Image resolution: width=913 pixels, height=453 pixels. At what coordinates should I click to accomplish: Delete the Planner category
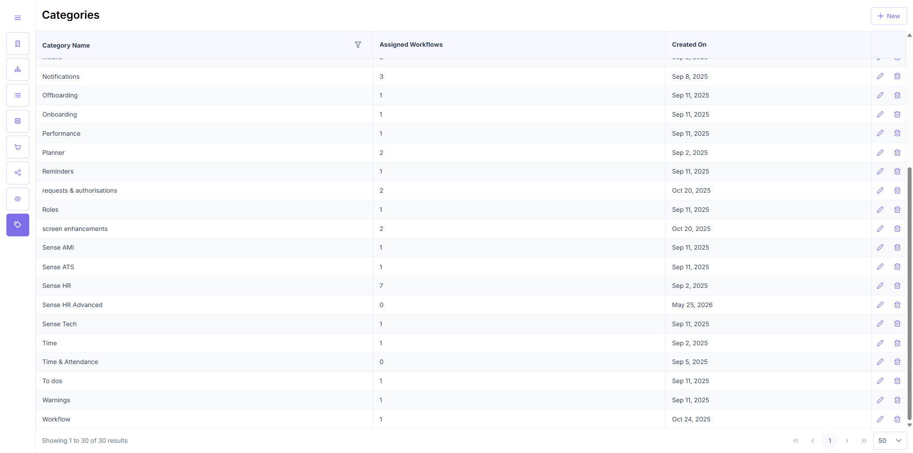pyautogui.click(x=897, y=153)
